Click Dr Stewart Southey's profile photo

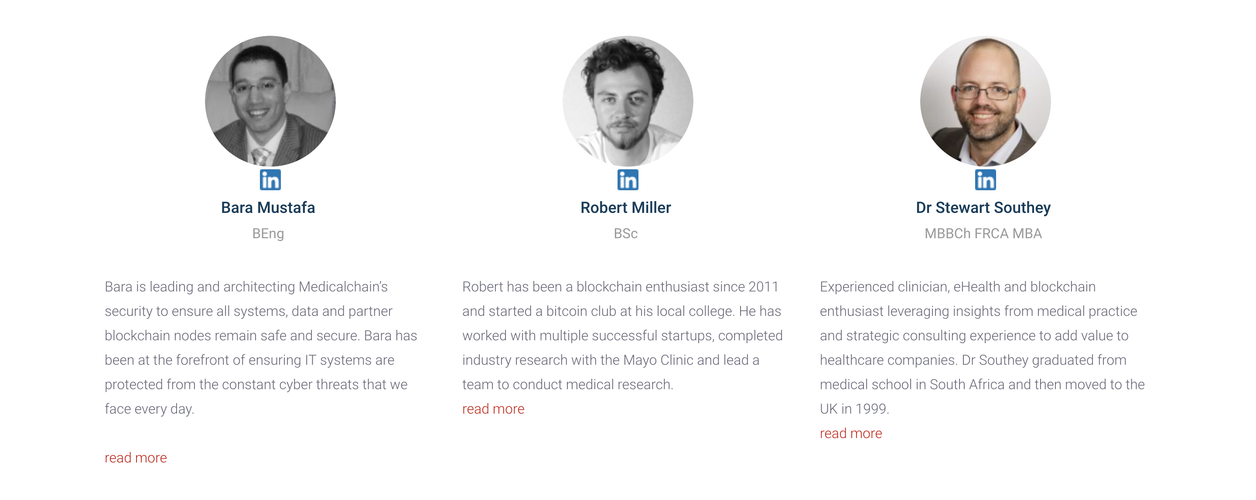coord(985,100)
